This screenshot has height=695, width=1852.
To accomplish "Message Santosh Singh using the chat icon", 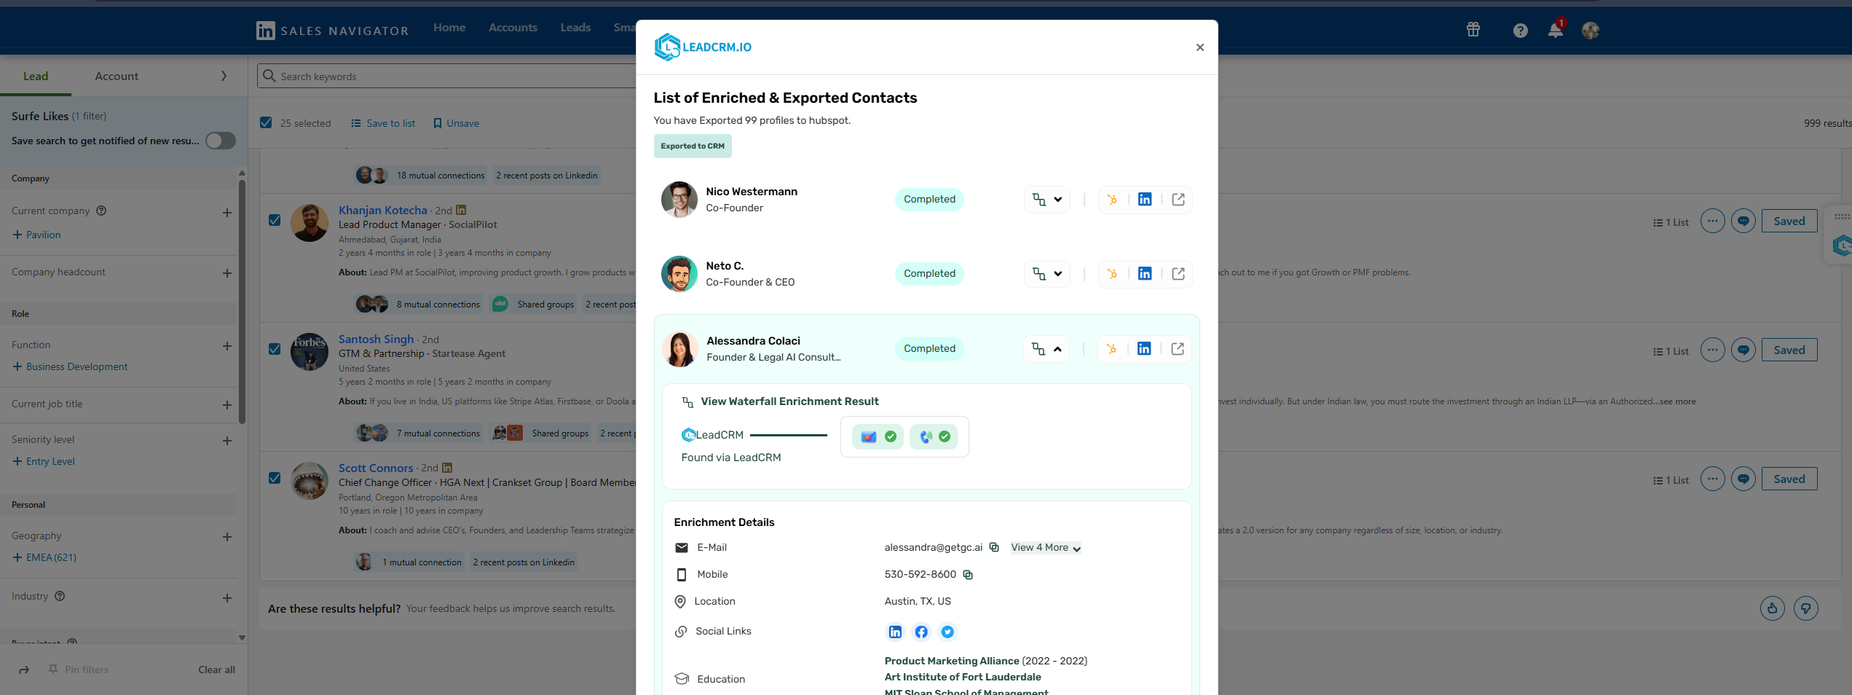I will [1743, 350].
